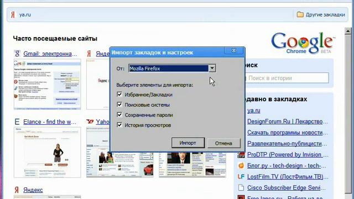
Task: Open Gmail: электронна... link
Action: 50,54
